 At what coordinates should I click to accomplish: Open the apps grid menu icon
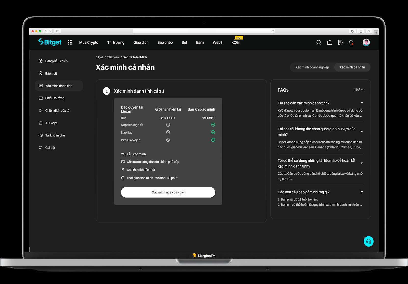[70, 42]
